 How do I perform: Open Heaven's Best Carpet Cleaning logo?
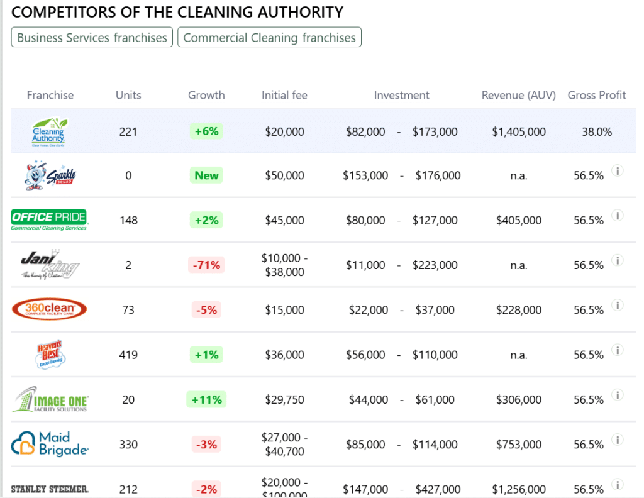50,354
